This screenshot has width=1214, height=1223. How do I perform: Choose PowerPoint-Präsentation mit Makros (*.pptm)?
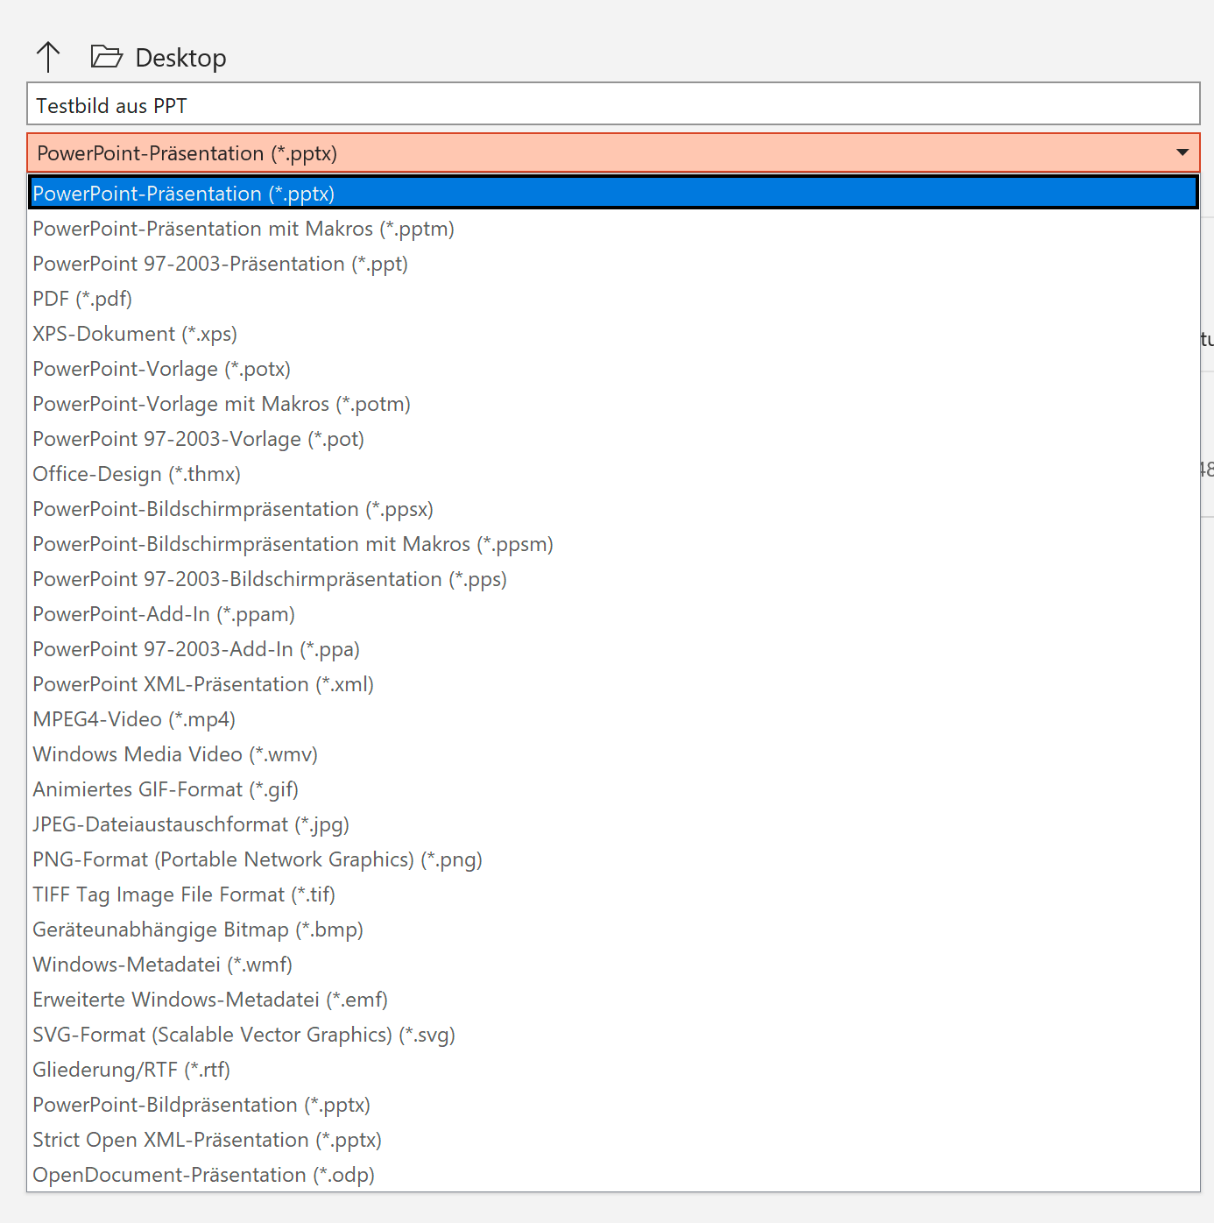pyautogui.click(x=613, y=229)
